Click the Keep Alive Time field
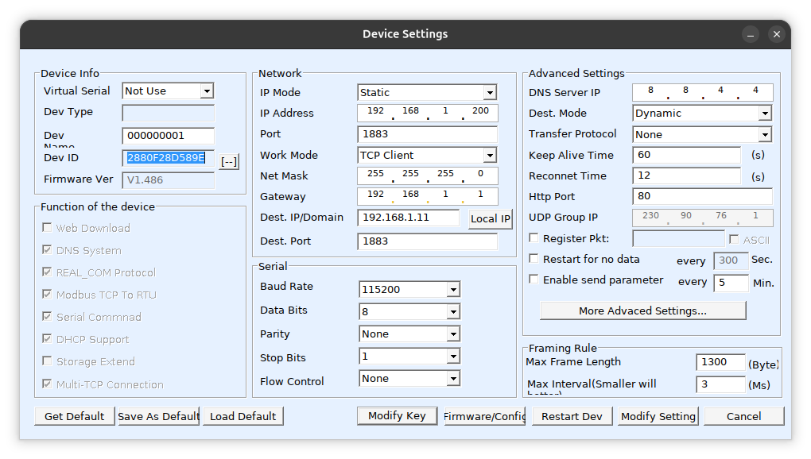The width and height of the screenshot is (811, 459). coord(687,155)
